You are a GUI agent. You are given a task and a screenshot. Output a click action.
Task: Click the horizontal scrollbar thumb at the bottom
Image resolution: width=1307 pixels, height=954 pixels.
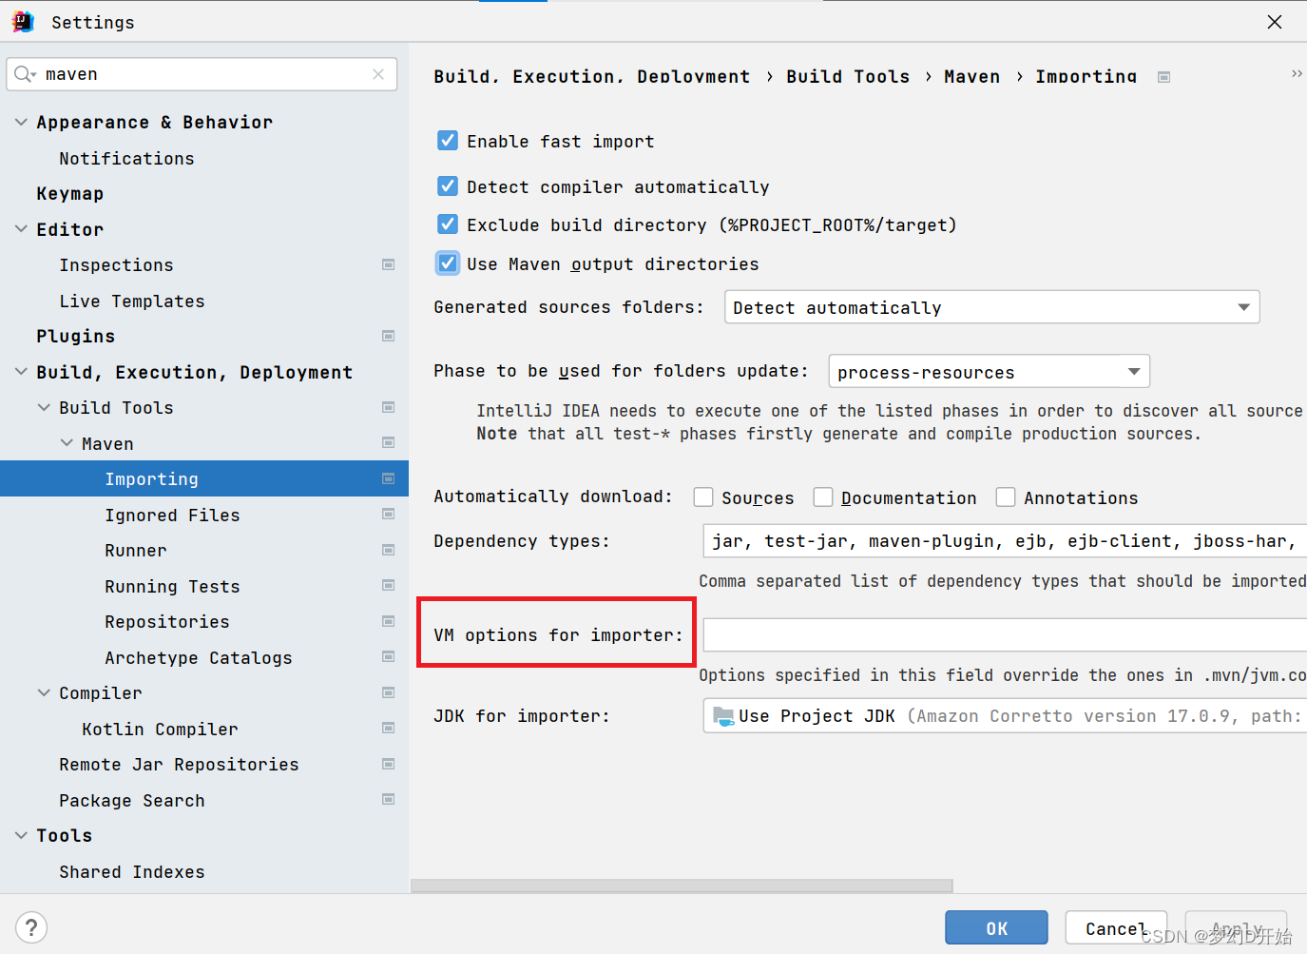(x=682, y=886)
